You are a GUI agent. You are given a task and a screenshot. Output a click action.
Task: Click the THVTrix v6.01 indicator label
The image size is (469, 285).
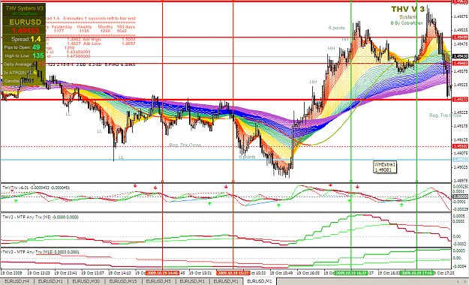coord(36,187)
